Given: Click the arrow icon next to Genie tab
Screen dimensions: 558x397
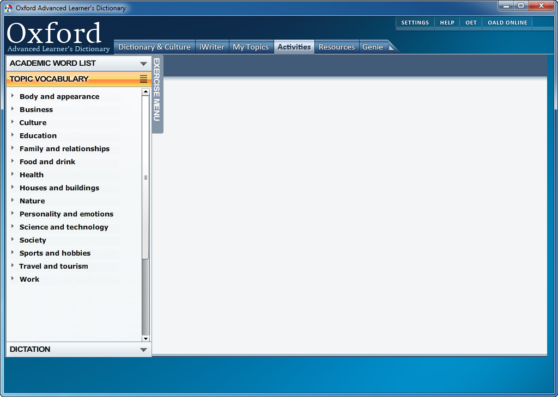Looking at the screenshot, I should click(x=391, y=47).
